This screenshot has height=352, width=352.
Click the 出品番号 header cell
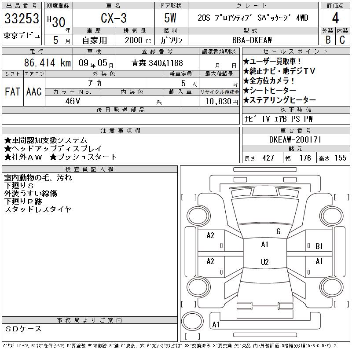22,6
